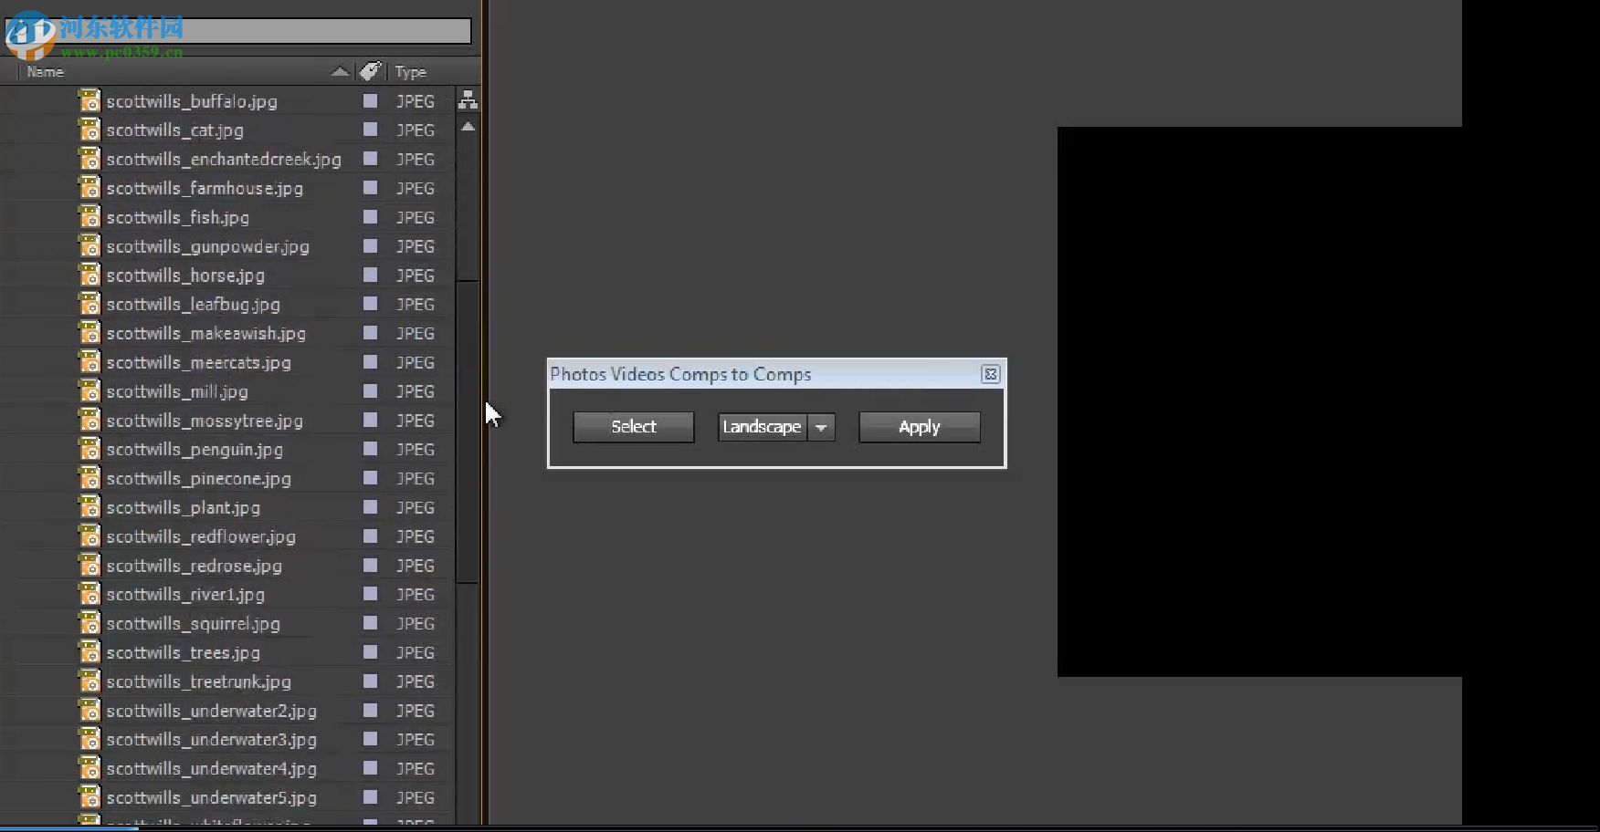Click the Name column sort arrow
This screenshot has height=832, width=1600.
(340, 71)
